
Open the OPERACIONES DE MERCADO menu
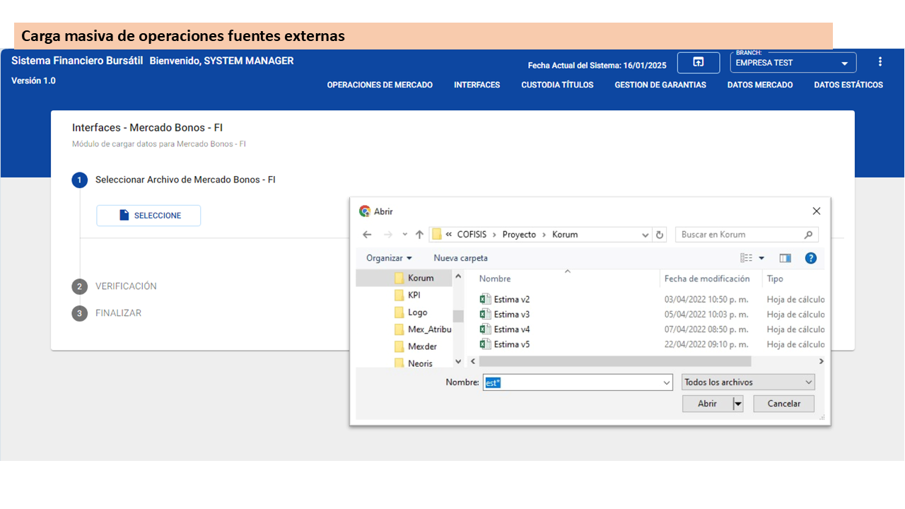380,85
